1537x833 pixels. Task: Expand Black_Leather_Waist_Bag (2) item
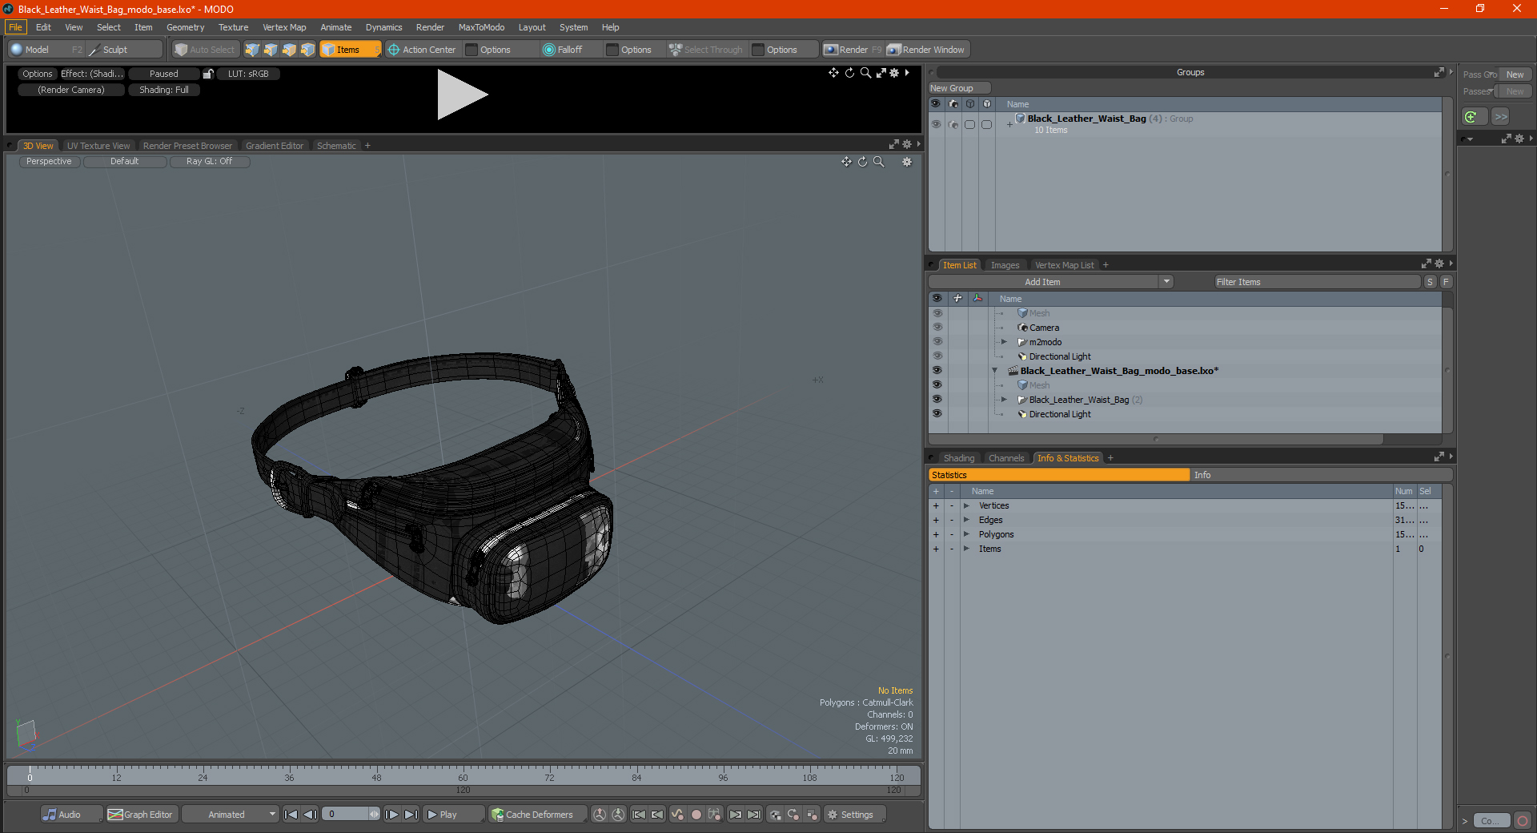click(1004, 400)
